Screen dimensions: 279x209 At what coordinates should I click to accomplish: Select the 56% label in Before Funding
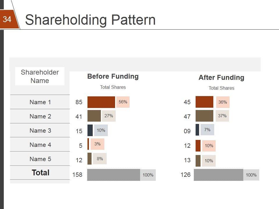[x=123, y=102]
